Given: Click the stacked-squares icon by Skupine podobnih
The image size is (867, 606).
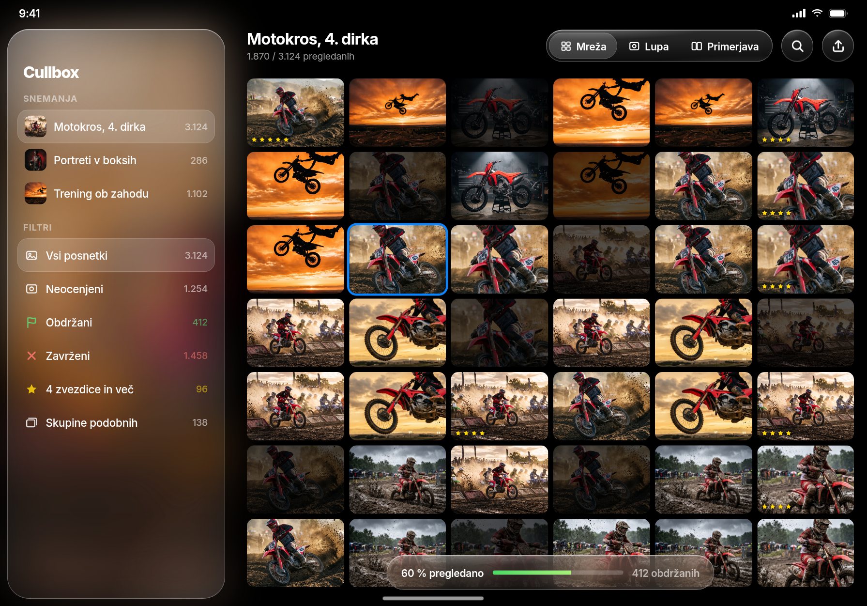Looking at the screenshot, I should (x=31, y=422).
